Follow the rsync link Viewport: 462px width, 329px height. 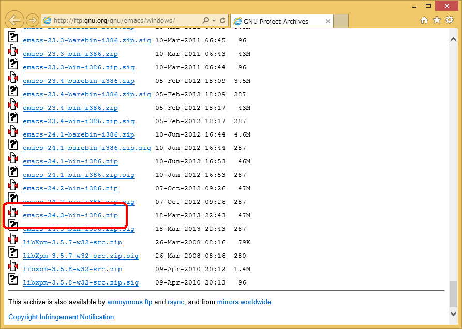pos(176,302)
